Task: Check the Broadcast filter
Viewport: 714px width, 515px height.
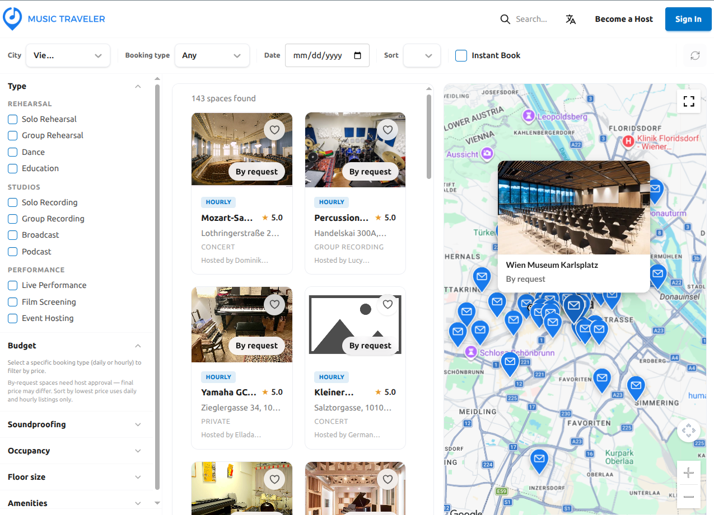Action: [x=12, y=235]
